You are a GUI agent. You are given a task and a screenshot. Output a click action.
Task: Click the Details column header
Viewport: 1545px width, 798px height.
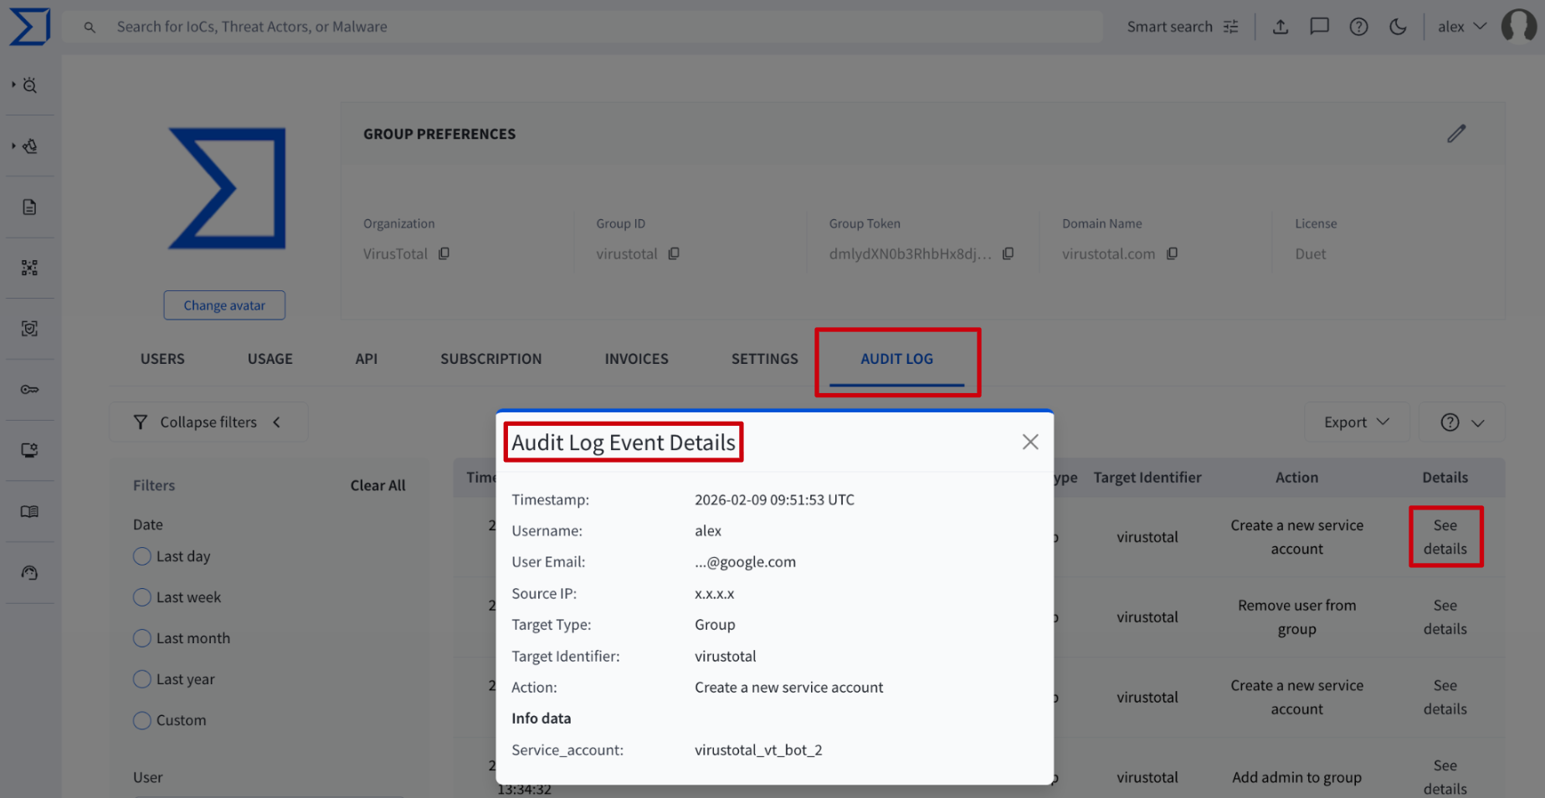pos(1445,478)
